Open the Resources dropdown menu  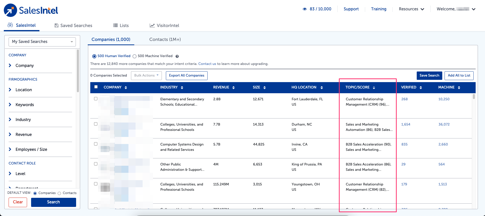[x=411, y=9]
